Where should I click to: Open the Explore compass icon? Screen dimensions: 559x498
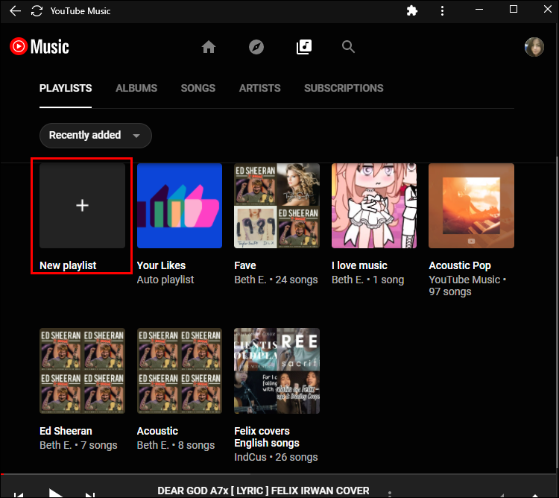pos(256,47)
